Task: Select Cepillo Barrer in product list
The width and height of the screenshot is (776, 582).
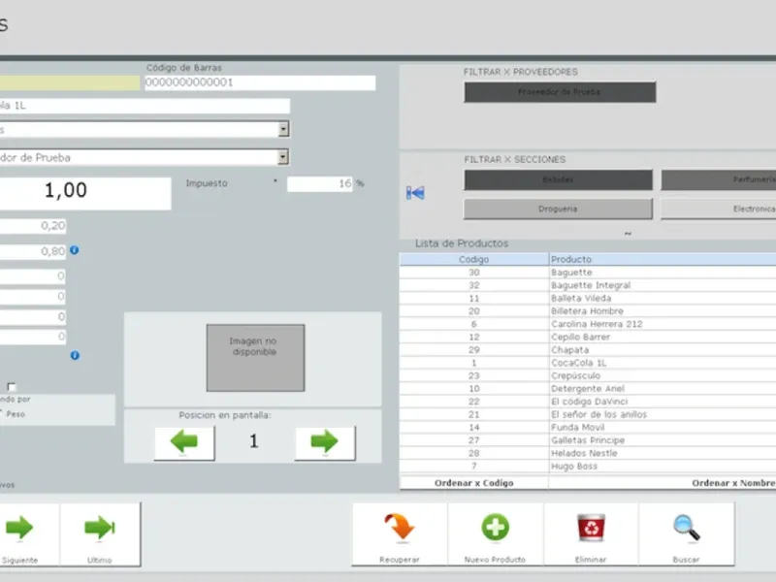Action: (588, 337)
